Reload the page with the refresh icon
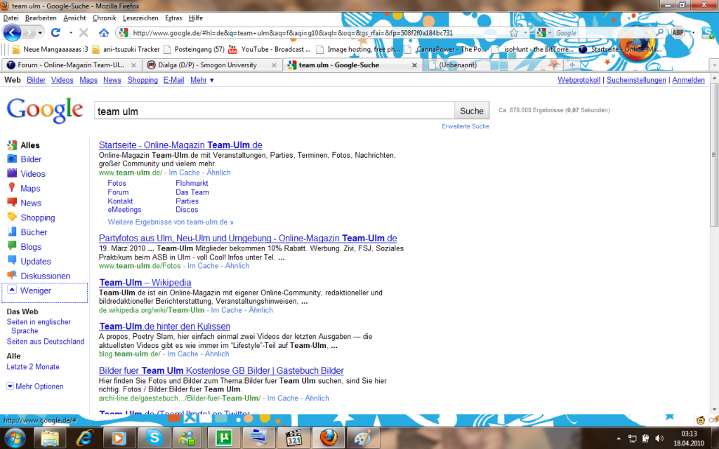The image size is (719, 449). pos(55,32)
